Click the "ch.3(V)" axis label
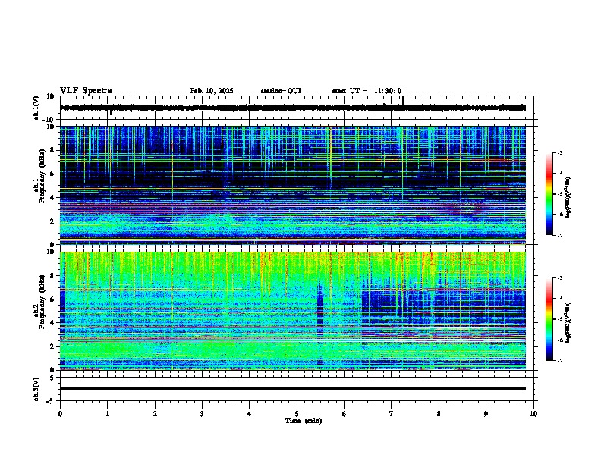This screenshot has height=464, width=601. click(x=36, y=389)
